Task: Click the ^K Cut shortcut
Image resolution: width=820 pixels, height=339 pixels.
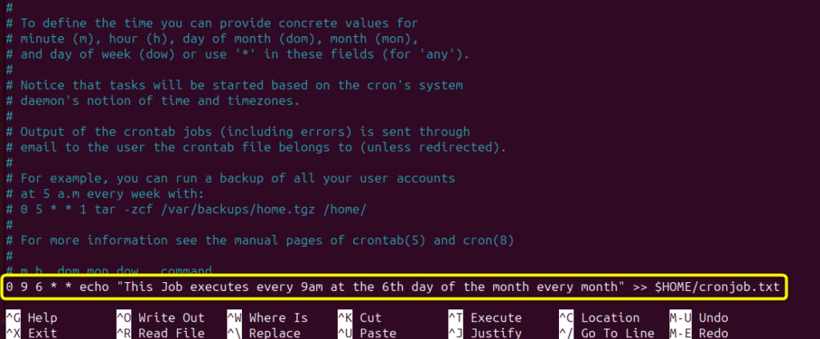Action: [360, 318]
